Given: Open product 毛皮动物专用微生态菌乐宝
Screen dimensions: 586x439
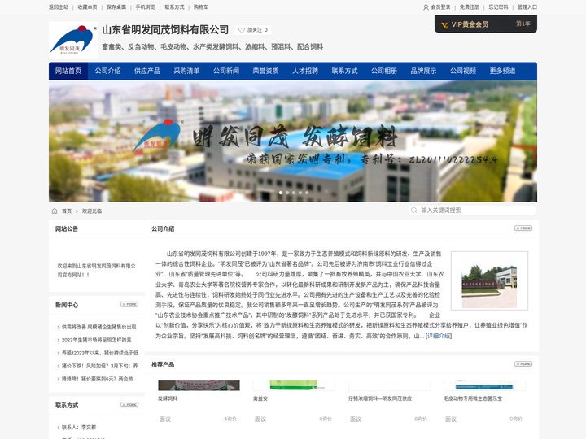Looking at the screenshot, I should click(x=473, y=398).
